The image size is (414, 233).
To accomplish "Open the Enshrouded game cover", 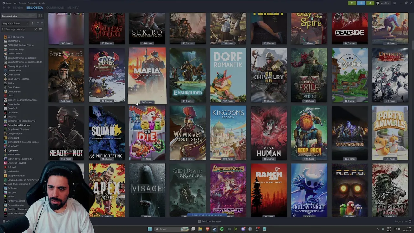I will coord(188,75).
